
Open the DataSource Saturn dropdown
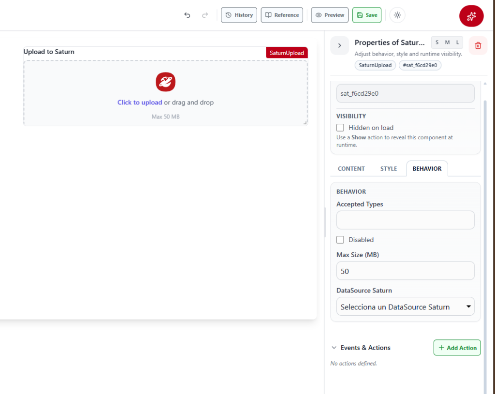coord(406,306)
